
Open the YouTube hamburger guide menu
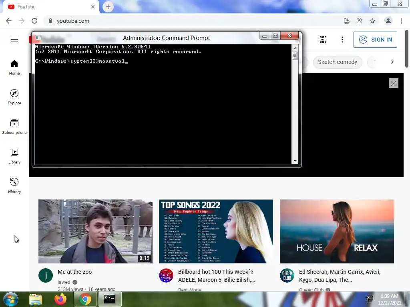(14, 40)
